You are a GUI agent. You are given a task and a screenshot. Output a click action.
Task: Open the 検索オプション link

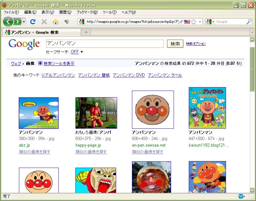pos(196,44)
